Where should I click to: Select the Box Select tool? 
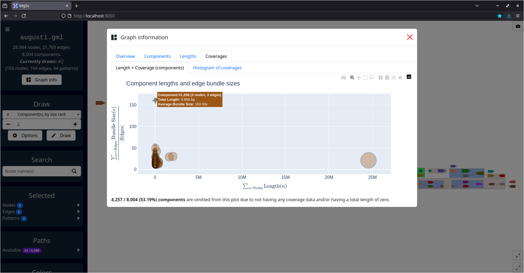[x=365, y=78]
